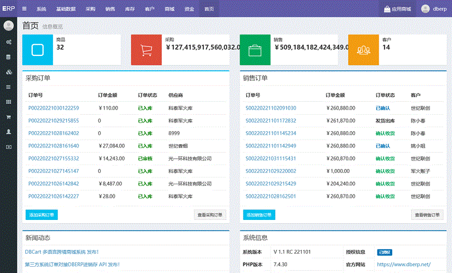Click the green 销售 briefcase tile icon
This screenshot has height=273, width=452.
click(x=255, y=50)
